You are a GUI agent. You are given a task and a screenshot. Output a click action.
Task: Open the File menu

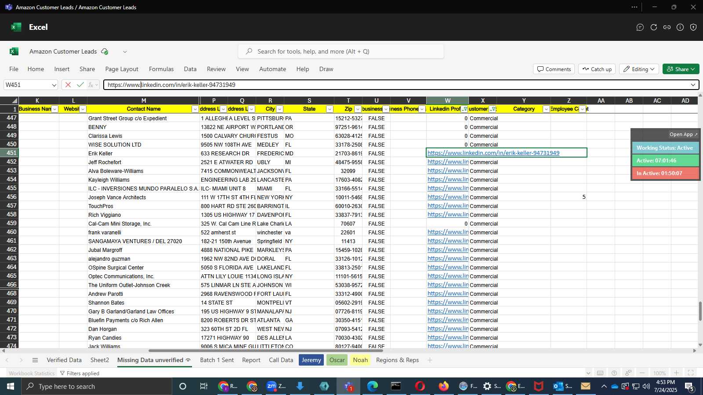pyautogui.click(x=14, y=69)
